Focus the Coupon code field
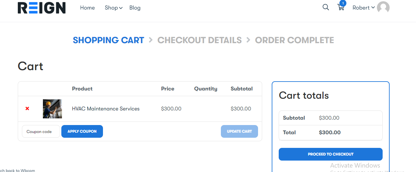 pos(41,131)
